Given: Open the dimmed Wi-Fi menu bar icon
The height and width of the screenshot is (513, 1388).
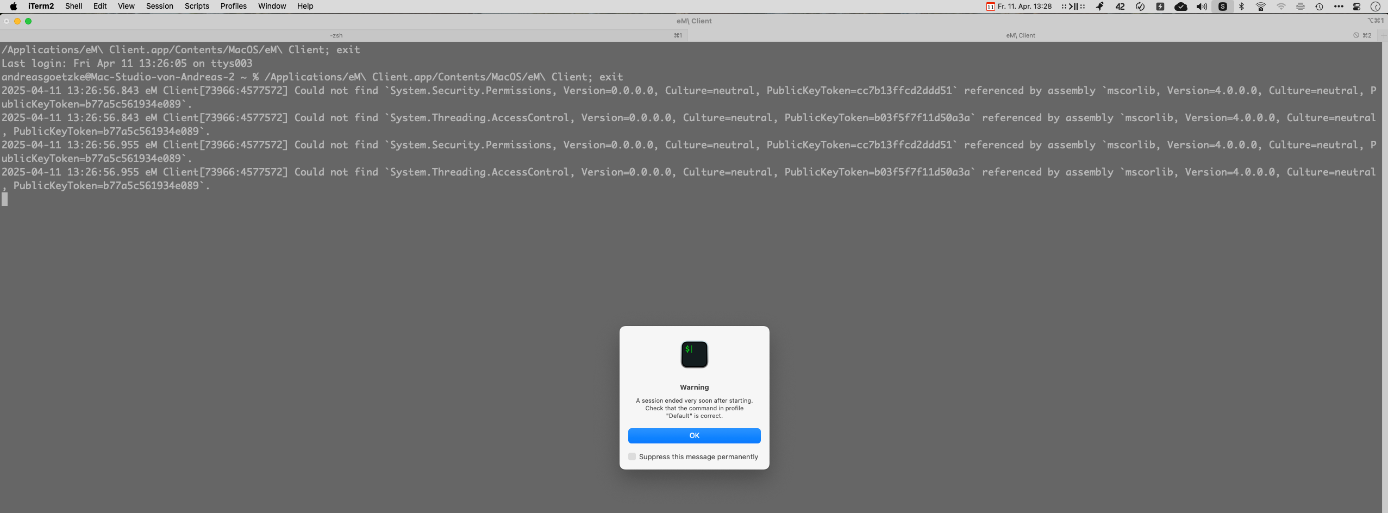Looking at the screenshot, I should (x=1281, y=7).
